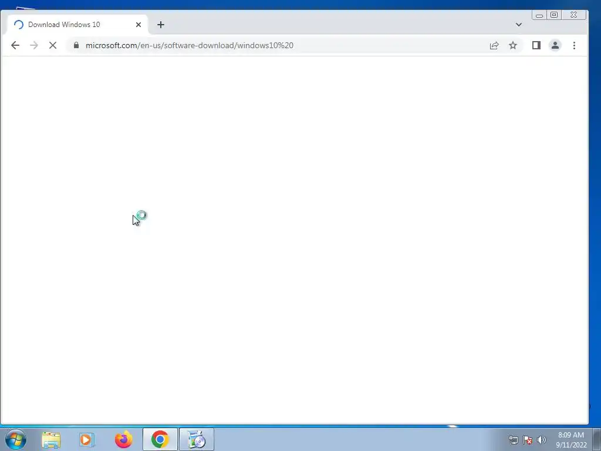Screen dimensions: 601x451
Task: Go back to the previous page
Action: (x=15, y=45)
